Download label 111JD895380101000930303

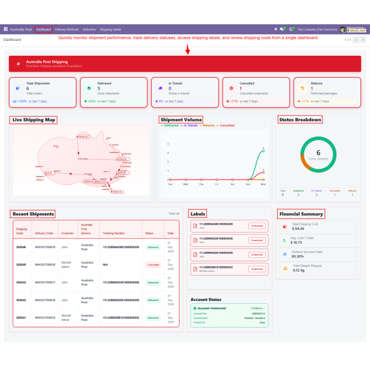pyautogui.click(x=257, y=269)
